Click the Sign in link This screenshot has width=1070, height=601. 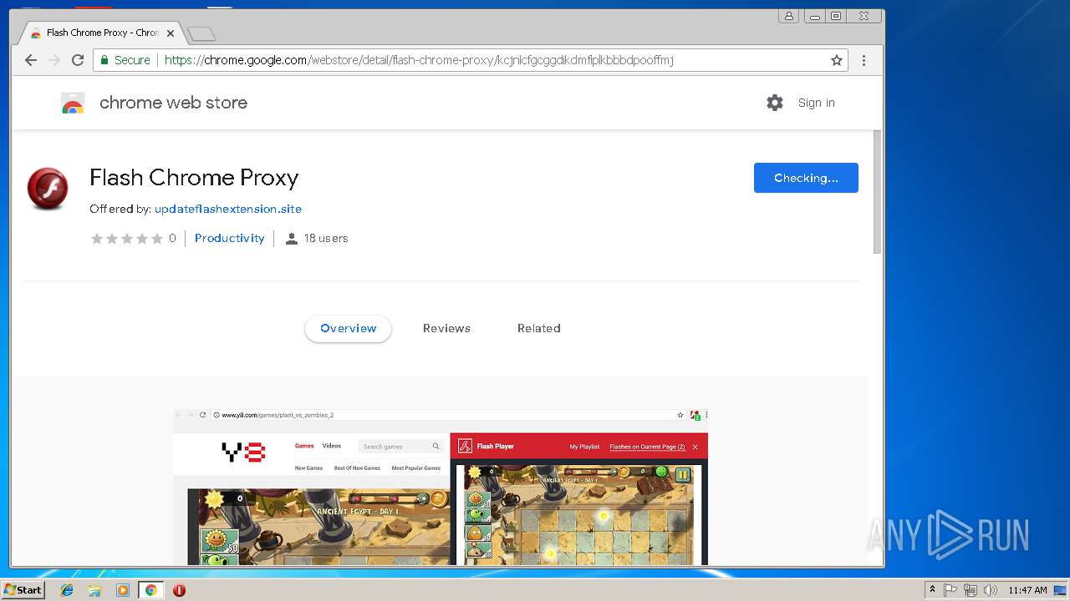817,103
